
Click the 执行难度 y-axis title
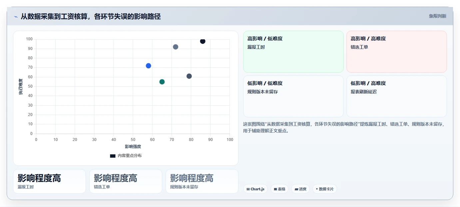pyautogui.click(x=21, y=87)
